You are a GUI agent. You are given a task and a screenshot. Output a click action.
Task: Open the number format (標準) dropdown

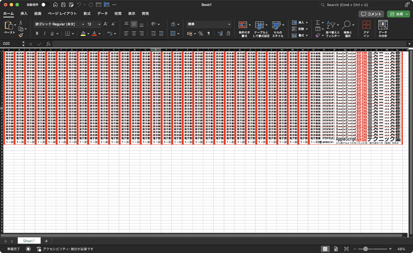(x=229, y=24)
